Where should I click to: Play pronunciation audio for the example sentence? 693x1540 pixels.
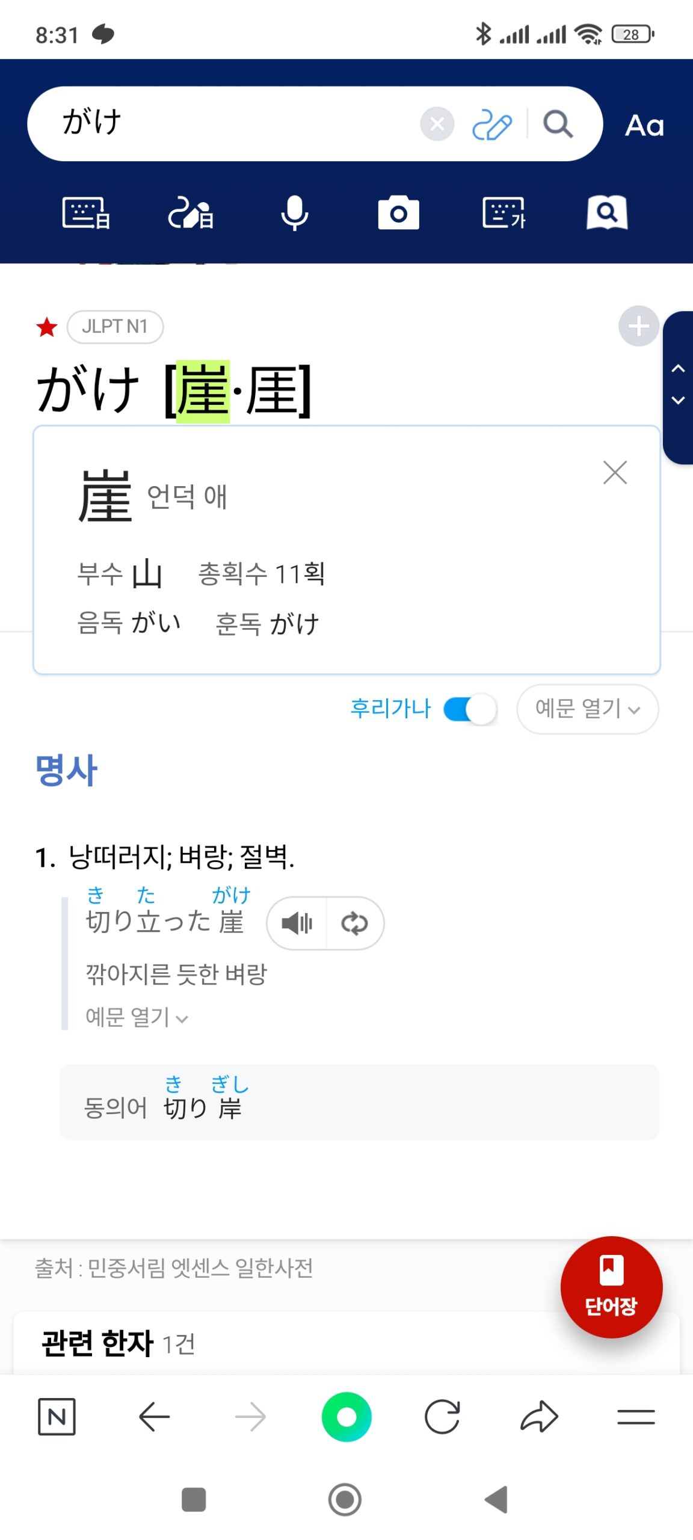click(x=297, y=923)
